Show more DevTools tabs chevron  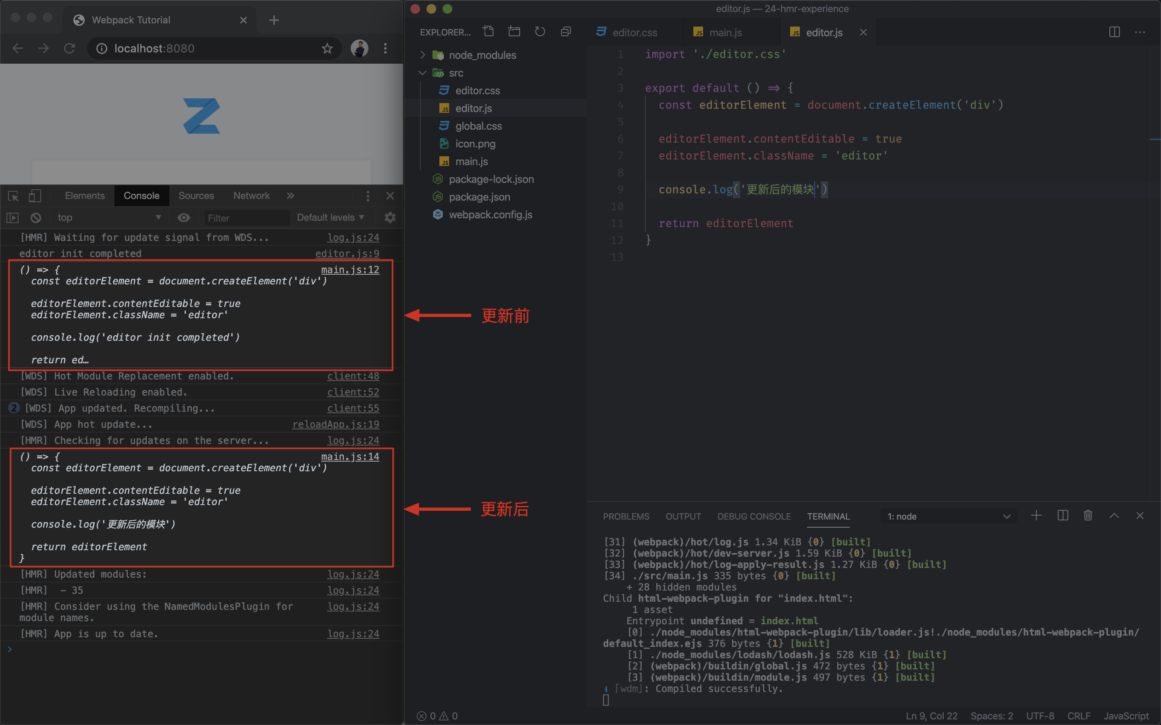pyautogui.click(x=290, y=196)
